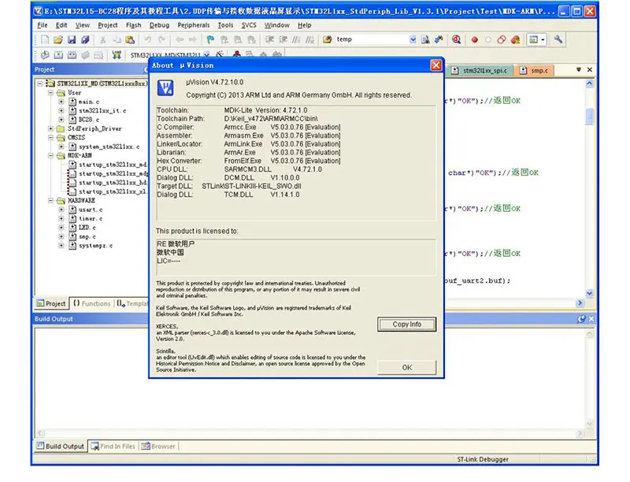Open the Peripherals menu
This screenshot has width=630, height=482.
click(194, 25)
